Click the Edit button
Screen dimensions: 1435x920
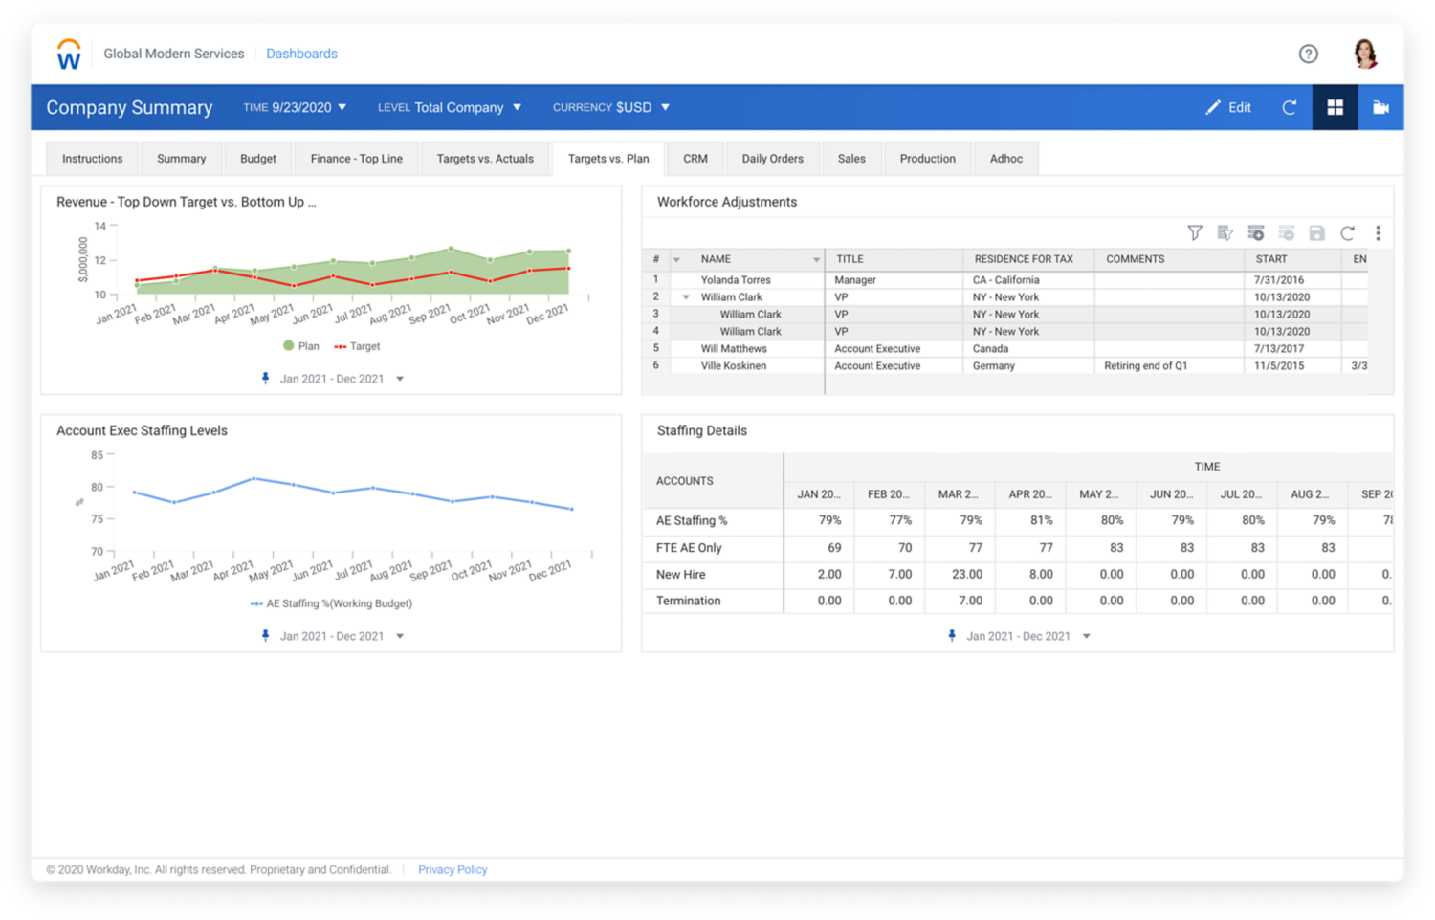pos(1228,107)
